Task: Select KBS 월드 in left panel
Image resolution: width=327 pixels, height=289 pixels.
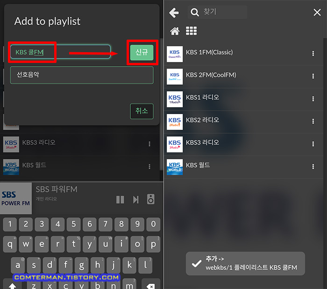Action: tap(80, 167)
